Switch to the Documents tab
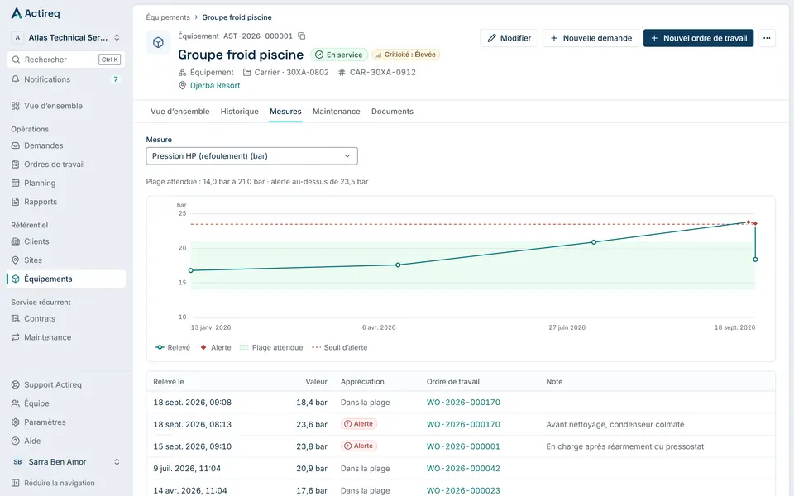The height and width of the screenshot is (496, 794). [x=392, y=112]
